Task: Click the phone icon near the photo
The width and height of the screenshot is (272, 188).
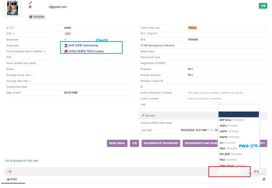Action: point(30,2)
